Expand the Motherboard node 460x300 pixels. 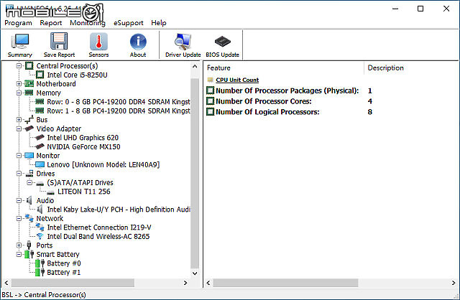19,84
